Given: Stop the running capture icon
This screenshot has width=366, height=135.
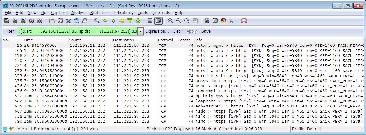Looking at the screenshot, I should click(x=31, y=21).
